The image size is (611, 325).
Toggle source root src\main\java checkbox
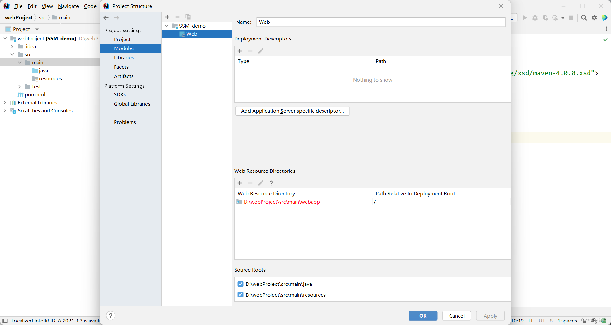click(240, 284)
